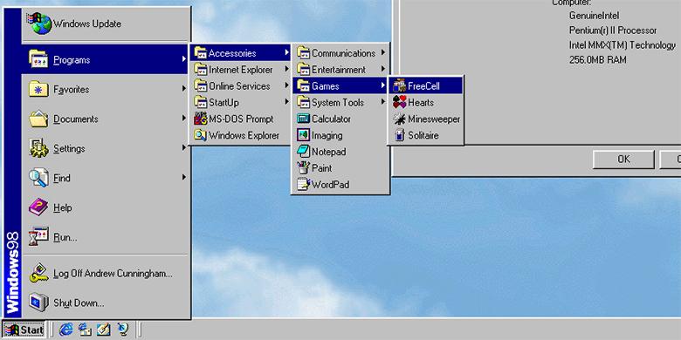Open Windows Update
The height and width of the screenshot is (340, 681).
click(106, 24)
